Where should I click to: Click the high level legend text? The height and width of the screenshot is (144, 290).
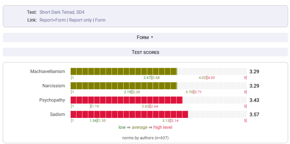coord(163,127)
